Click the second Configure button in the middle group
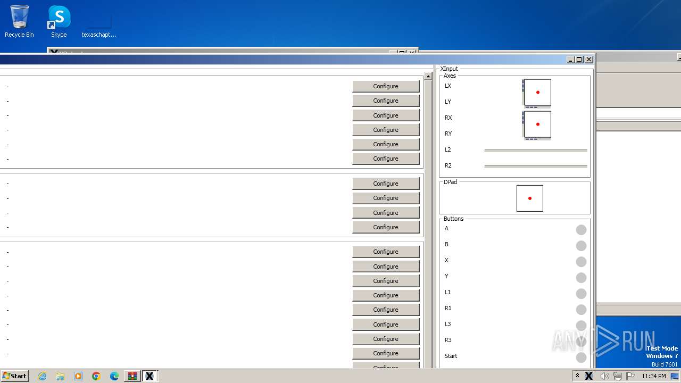The width and height of the screenshot is (681, 383). [x=386, y=198]
